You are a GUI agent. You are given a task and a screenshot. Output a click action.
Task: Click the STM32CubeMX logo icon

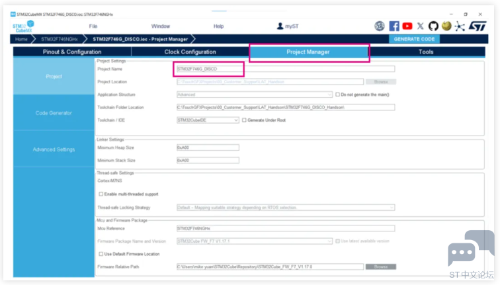[x=23, y=26]
